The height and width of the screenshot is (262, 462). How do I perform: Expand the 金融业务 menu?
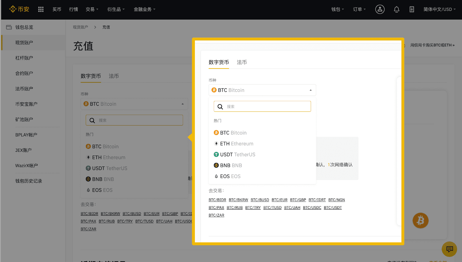coord(144,9)
